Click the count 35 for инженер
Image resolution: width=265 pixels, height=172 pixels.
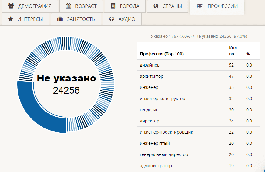[x=231, y=87]
